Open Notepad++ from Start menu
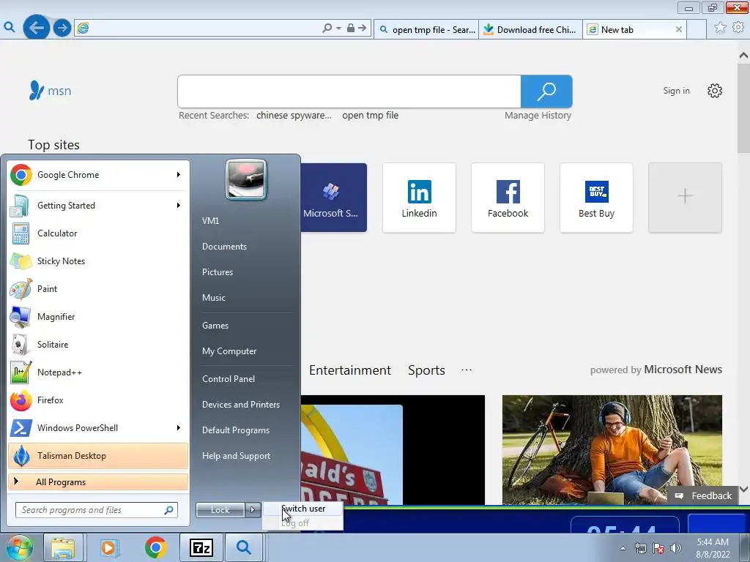750x562 pixels. click(97, 372)
